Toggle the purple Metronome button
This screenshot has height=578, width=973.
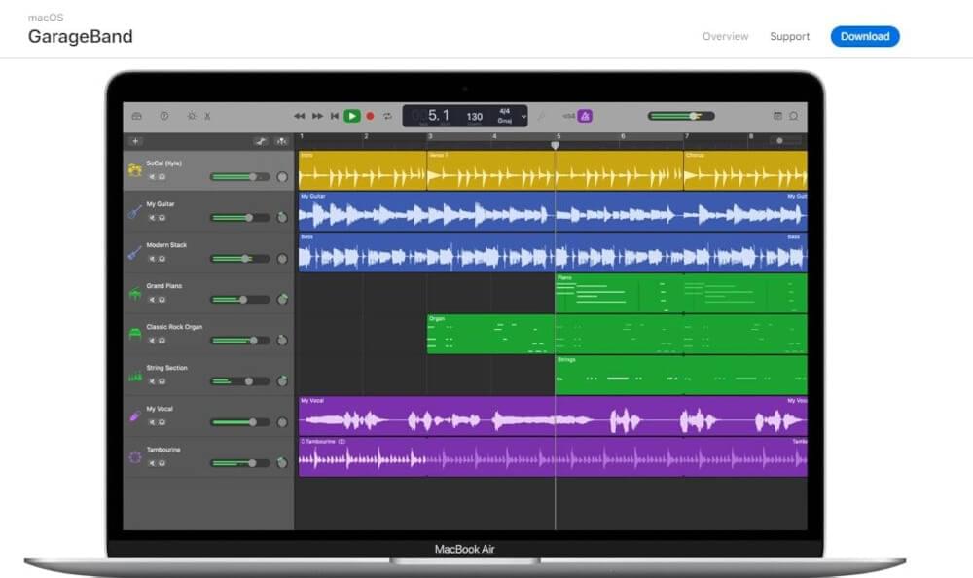pyautogui.click(x=585, y=116)
